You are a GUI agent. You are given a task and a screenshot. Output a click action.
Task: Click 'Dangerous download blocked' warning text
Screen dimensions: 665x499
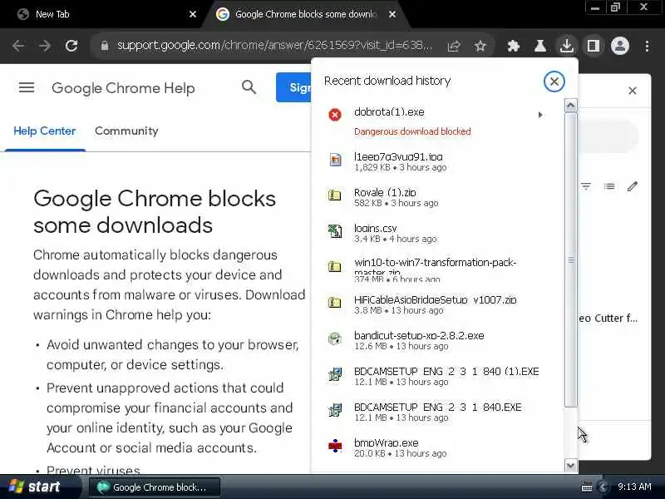coord(412,131)
